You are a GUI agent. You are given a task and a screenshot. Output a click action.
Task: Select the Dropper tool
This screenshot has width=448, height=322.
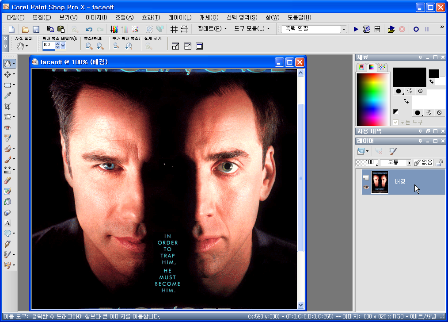point(8,96)
